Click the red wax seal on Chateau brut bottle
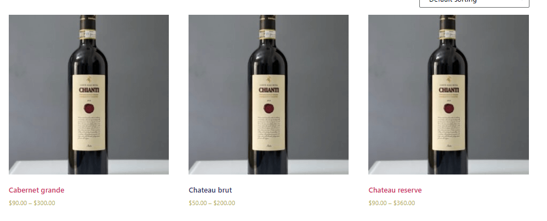The image size is (547, 221). pos(268,108)
